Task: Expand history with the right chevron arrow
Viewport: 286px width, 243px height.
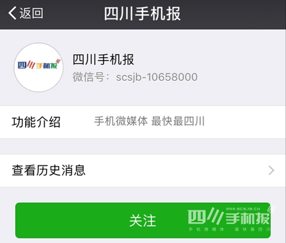Action: (271, 171)
